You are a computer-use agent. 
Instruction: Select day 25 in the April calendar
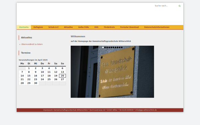(x=49, y=79)
